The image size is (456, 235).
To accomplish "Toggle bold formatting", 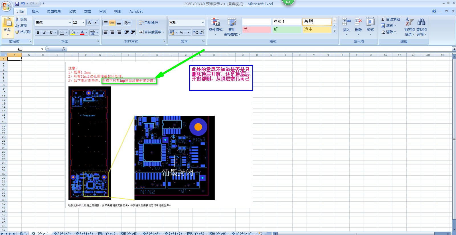I will point(38,33).
